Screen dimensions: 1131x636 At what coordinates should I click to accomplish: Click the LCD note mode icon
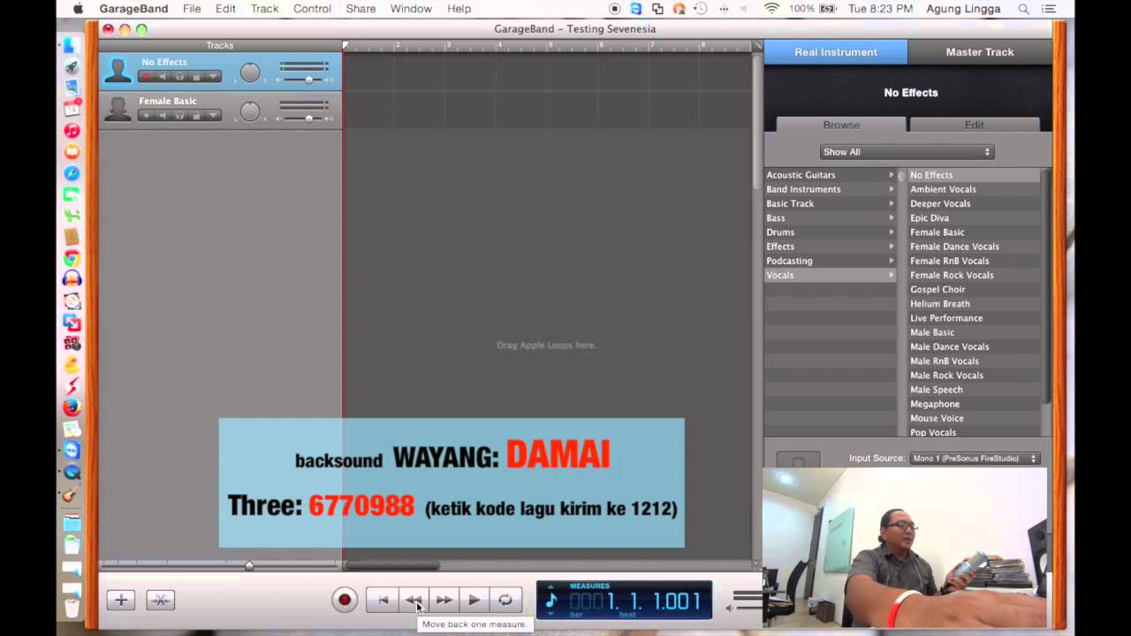(551, 601)
